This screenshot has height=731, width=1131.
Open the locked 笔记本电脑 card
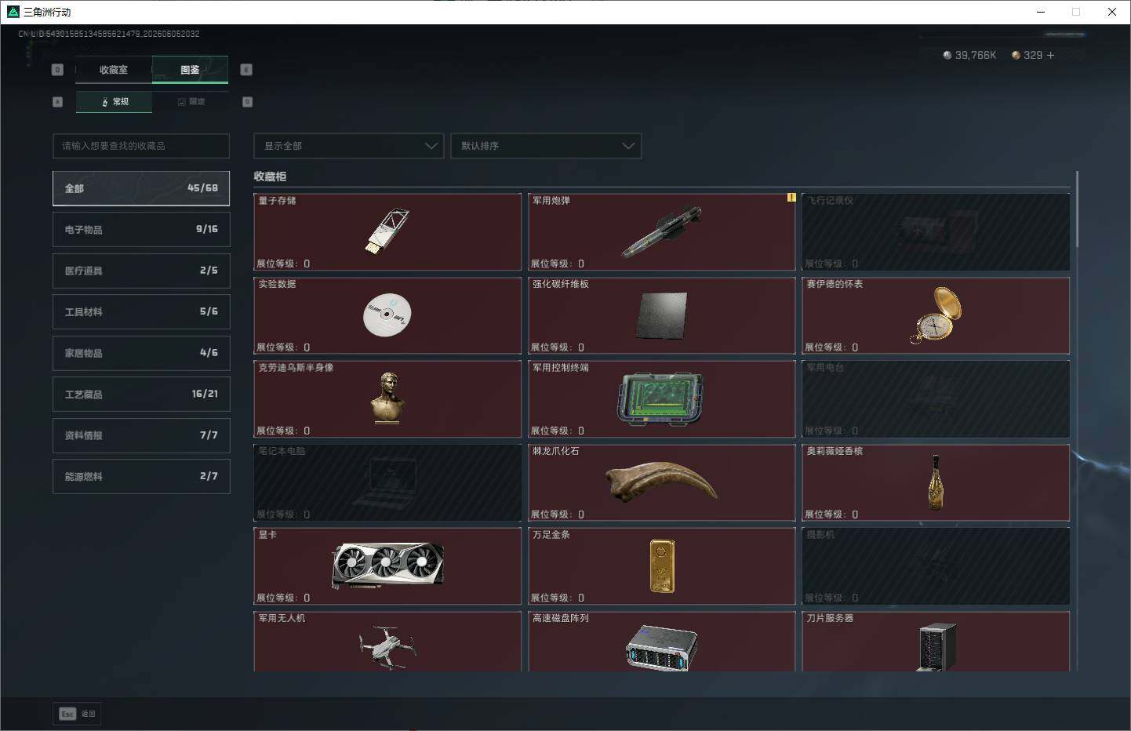tap(387, 483)
